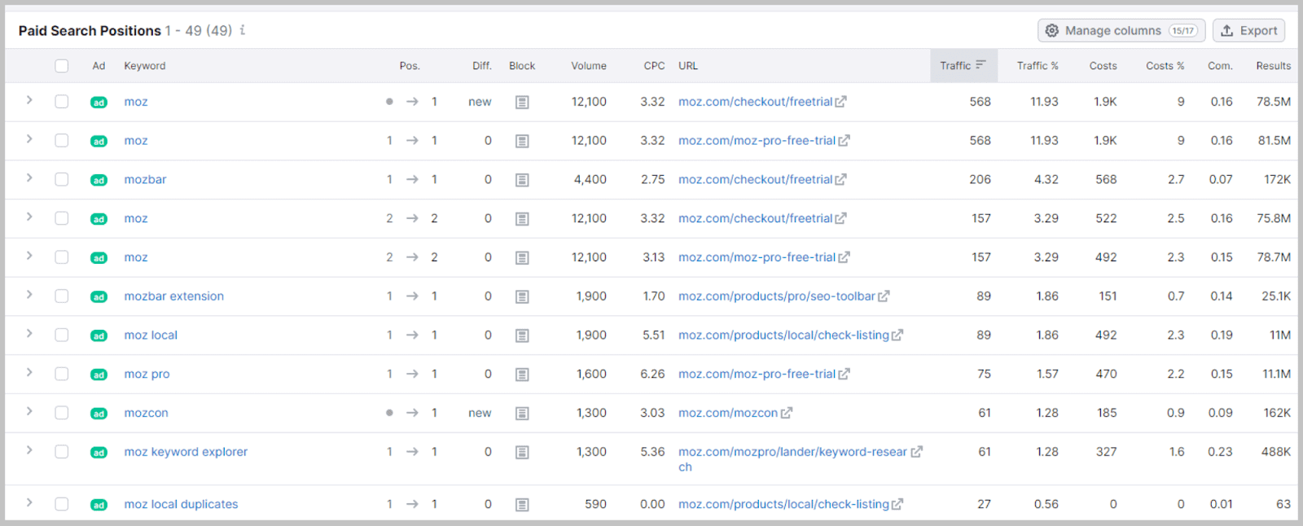The width and height of the screenshot is (1303, 526).
Task: Click the Results column header
Action: pyautogui.click(x=1274, y=66)
